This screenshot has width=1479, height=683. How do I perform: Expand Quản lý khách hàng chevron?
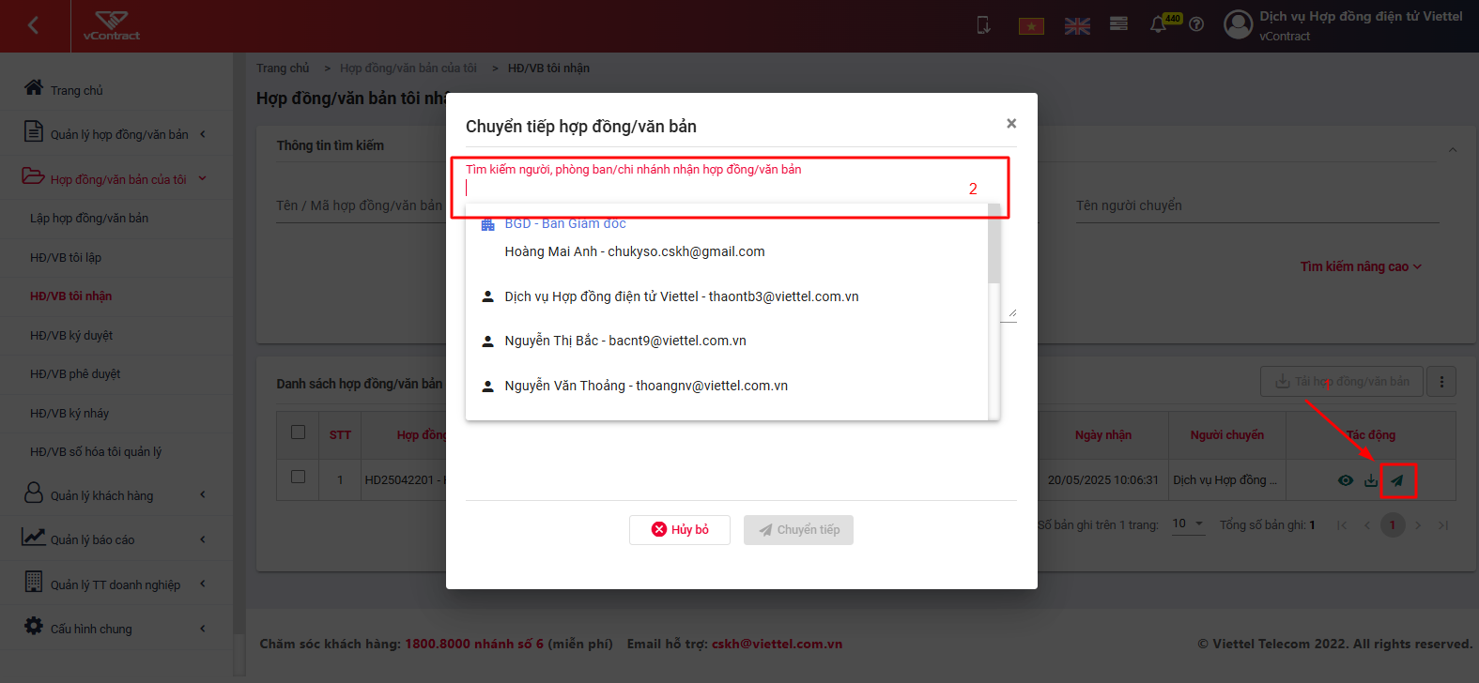pyautogui.click(x=202, y=495)
